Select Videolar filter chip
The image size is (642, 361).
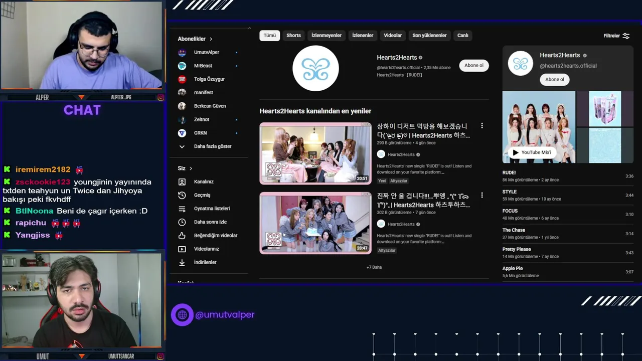click(x=393, y=36)
